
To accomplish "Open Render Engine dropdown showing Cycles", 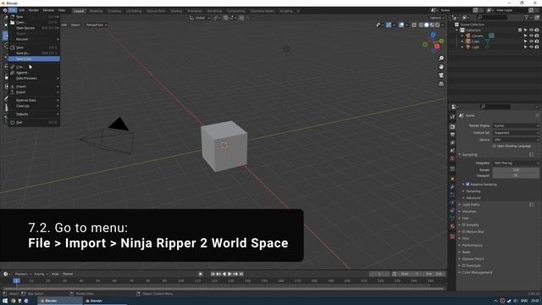I will coord(516,125).
